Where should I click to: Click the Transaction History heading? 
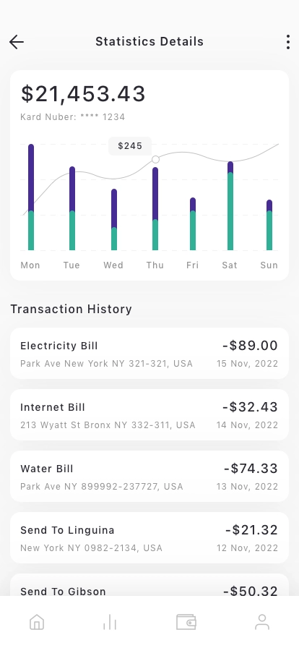coord(71,309)
